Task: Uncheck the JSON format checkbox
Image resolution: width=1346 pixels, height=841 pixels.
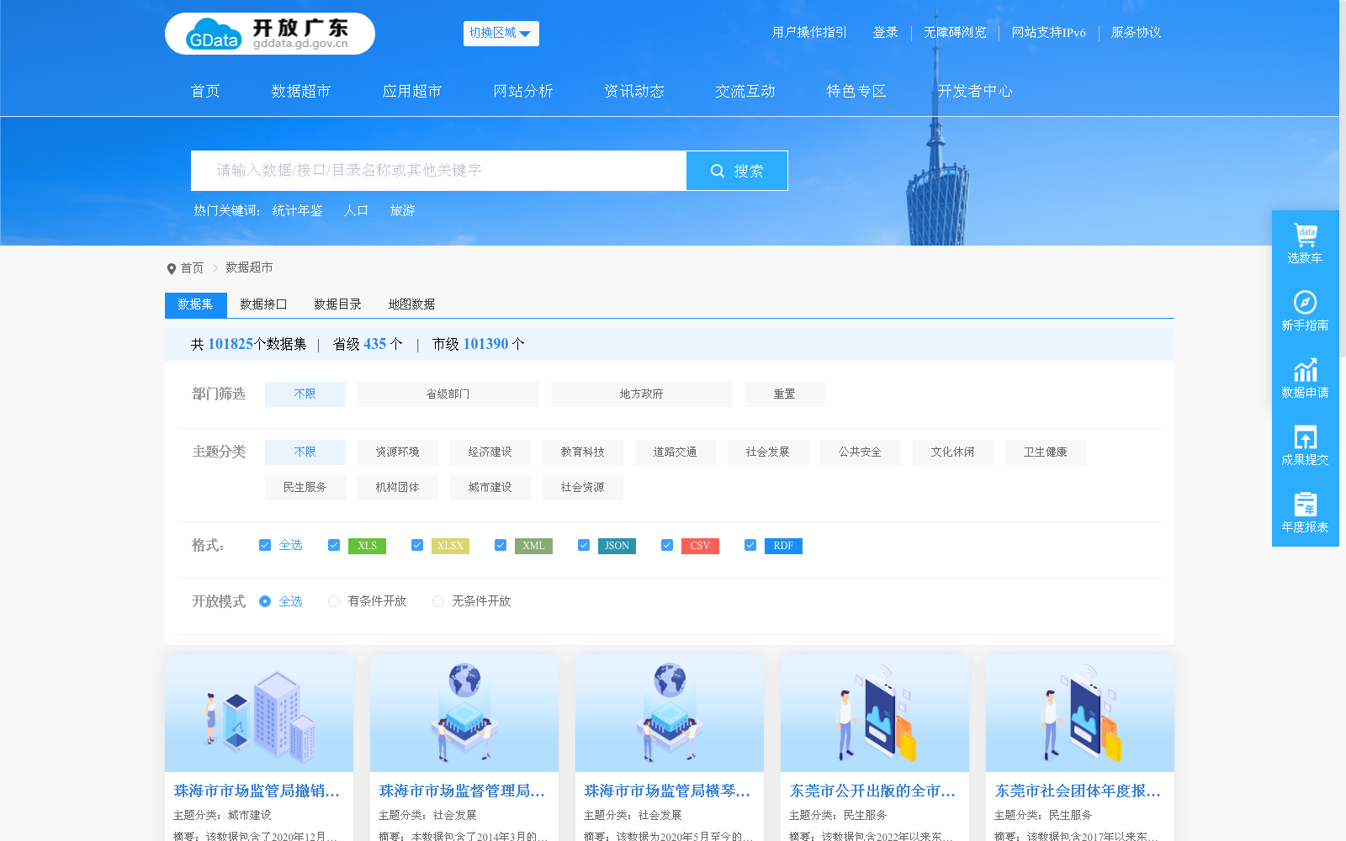Action: coord(583,545)
